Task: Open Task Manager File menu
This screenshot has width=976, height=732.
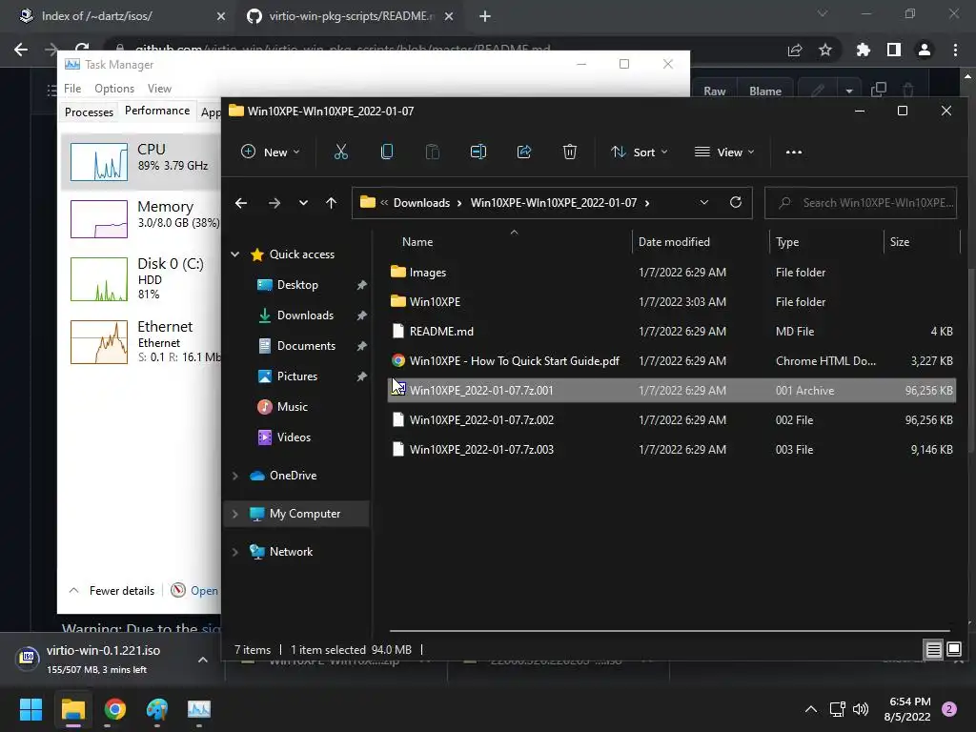Action: click(x=72, y=89)
